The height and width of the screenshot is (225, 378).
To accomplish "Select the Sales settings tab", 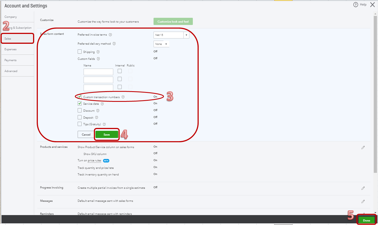I will click(x=17, y=38).
